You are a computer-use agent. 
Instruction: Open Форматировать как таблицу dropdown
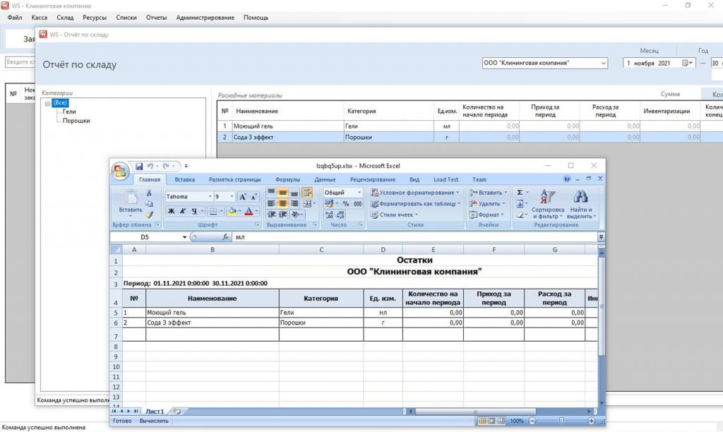pyautogui.click(x=415, y=204)
